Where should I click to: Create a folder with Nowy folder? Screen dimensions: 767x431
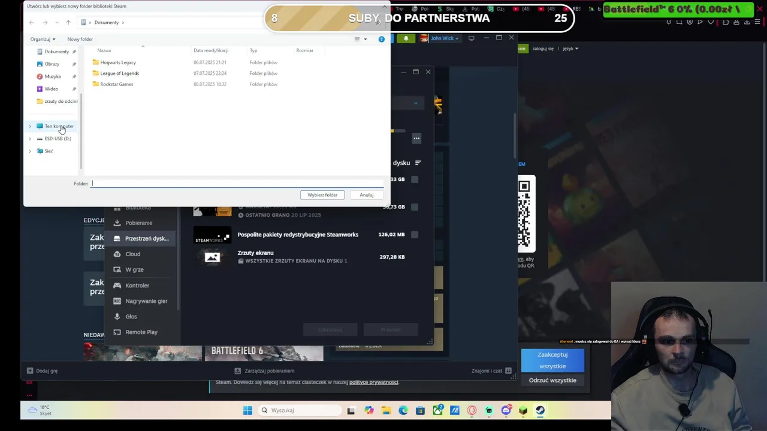point(80,39)
